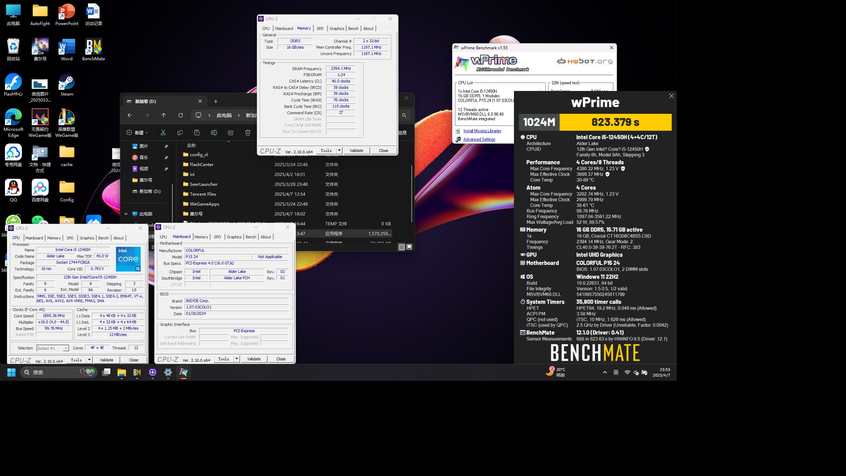Click Close button in CPU-Z Mainboard window

click(281, 359)
